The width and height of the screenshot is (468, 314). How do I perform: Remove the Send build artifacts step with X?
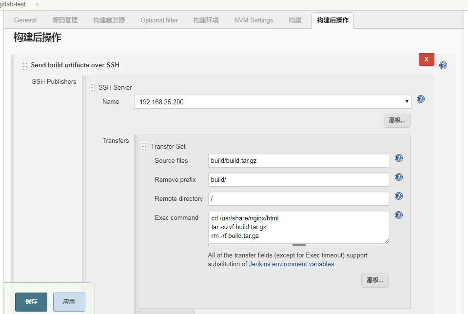pos(426,59)
